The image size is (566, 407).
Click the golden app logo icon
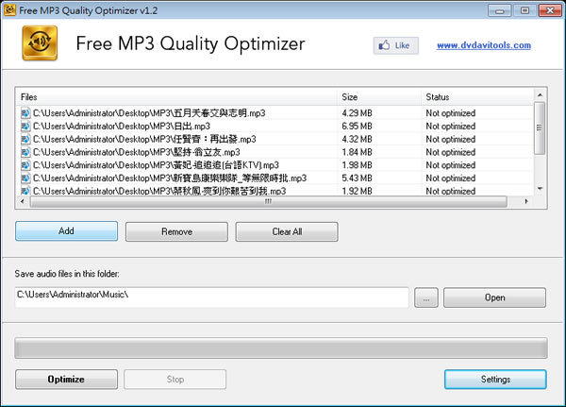click(x=40, y=43)
